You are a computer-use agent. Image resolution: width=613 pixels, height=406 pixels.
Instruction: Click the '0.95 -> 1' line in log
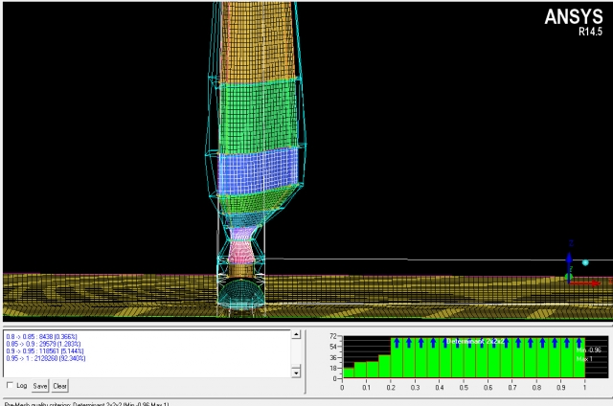[x=46, y=360]
